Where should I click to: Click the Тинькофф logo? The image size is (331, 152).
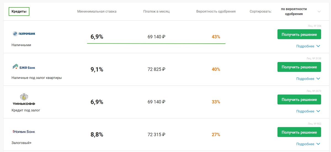coord(24,99)
